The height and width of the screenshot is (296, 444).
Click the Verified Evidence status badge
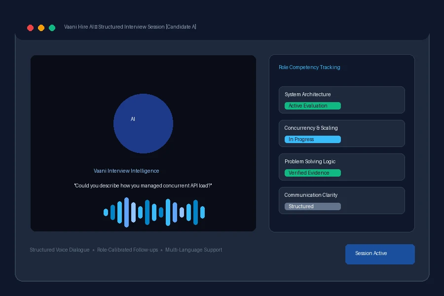[x=313, y=173]
